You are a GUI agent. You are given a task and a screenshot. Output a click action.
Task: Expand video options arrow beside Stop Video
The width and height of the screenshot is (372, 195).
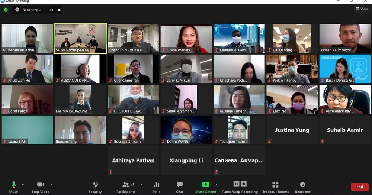(x=51, y=185)
